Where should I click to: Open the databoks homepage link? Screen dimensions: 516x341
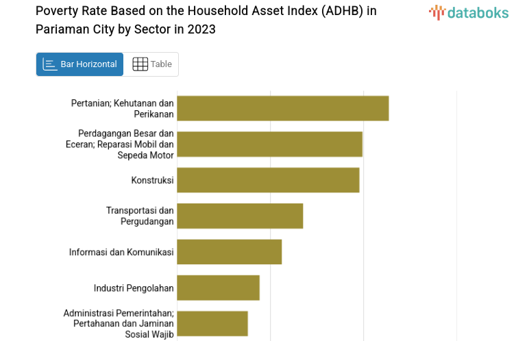[469, 12]
